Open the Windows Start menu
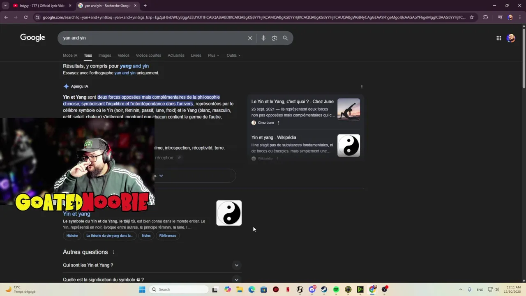This screenshot has height=296, width=526. tap(142, 289)
